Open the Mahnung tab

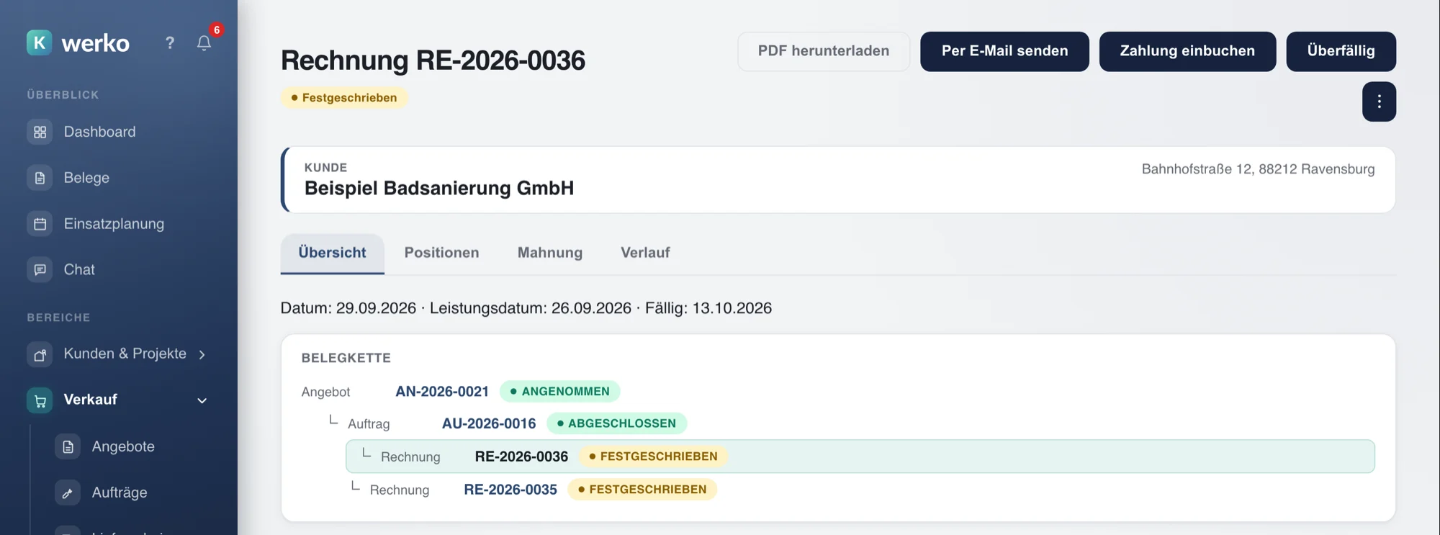pos(550,253)
